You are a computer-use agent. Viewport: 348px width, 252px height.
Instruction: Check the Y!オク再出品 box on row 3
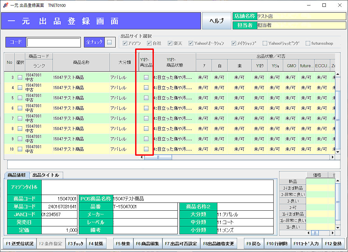146,77
